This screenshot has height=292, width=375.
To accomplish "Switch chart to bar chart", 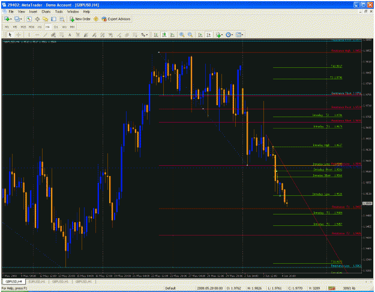I will (155, 35).
